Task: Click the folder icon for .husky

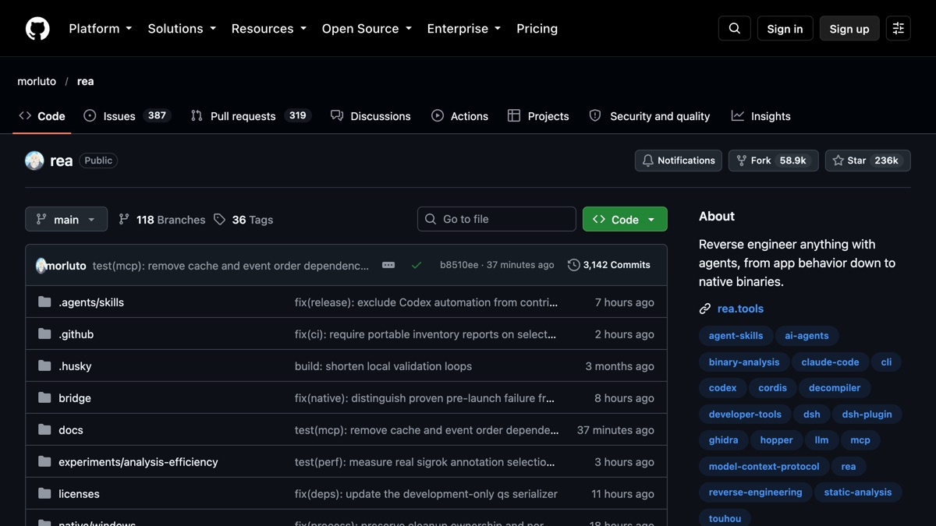Action: point(44,366)
